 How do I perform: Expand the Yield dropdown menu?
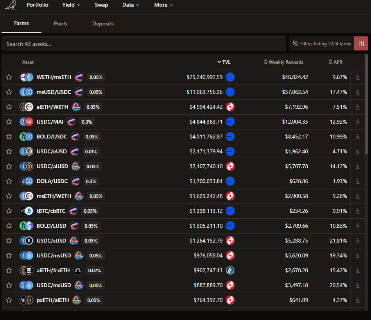[71, 5]
